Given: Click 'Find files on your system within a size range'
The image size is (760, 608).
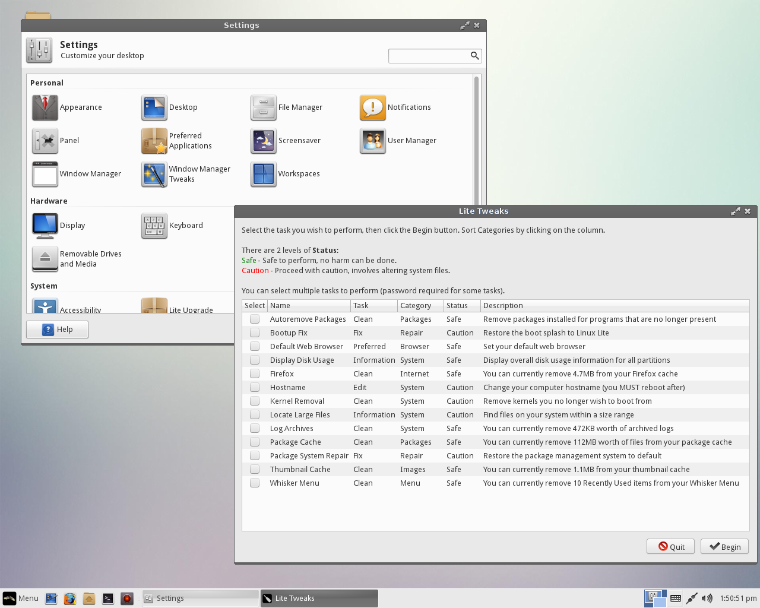Looking at the screenshot, I should click(x=559, y=415).
